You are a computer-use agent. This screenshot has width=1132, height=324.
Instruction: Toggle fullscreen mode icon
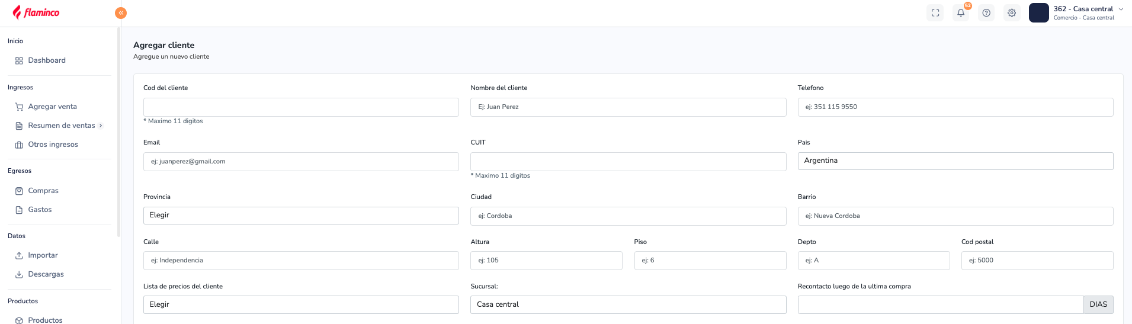coord(935,13)
